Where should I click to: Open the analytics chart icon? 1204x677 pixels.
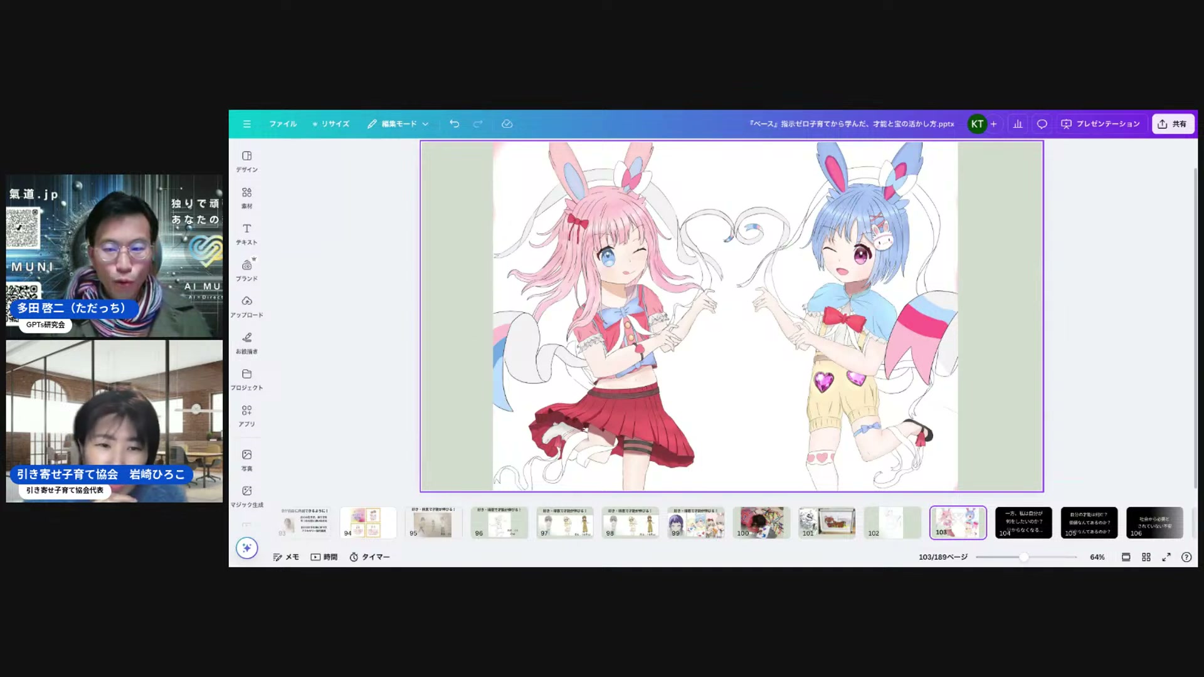(1018, 124)
